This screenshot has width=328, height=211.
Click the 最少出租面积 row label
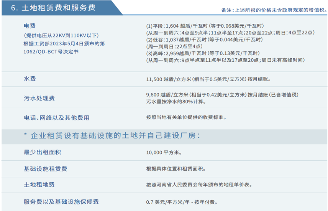click(x=42, y=152)
